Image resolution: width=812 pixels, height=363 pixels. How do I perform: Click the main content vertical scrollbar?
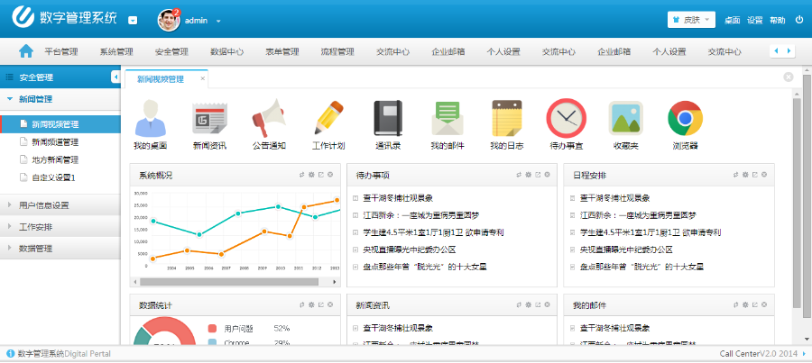pyautogui.click(x=797, y=205)
